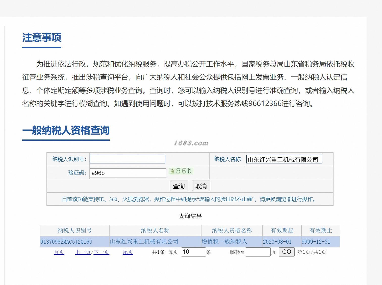This screenshot has width=382, height=285.
Task: Focus the 验证码 input field
Action: (128, 173)
